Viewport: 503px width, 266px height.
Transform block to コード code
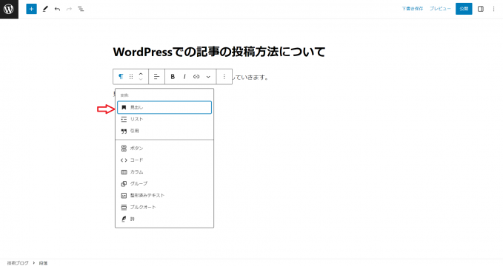164,160
